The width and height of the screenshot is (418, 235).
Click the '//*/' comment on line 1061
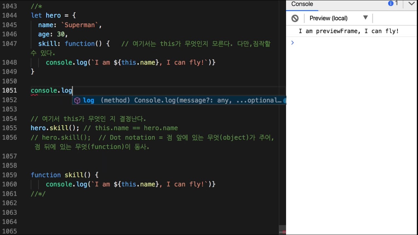tap(38, 194)
